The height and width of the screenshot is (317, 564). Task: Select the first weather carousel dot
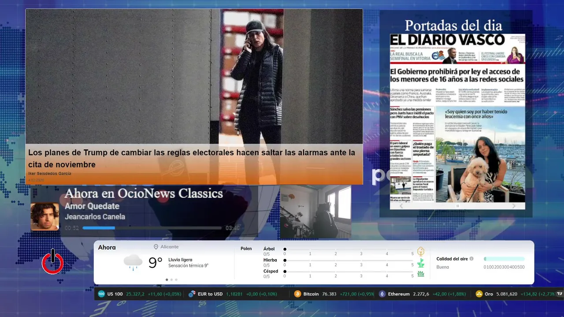tap(167, 280)
